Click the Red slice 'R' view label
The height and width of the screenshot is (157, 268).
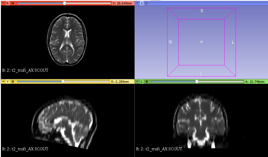8,3
